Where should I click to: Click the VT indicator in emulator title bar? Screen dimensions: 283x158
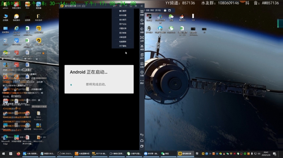114,6
